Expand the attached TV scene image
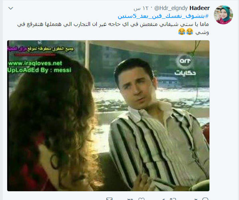Viewport: 239px width, 200px height. (x=108, y=116)
